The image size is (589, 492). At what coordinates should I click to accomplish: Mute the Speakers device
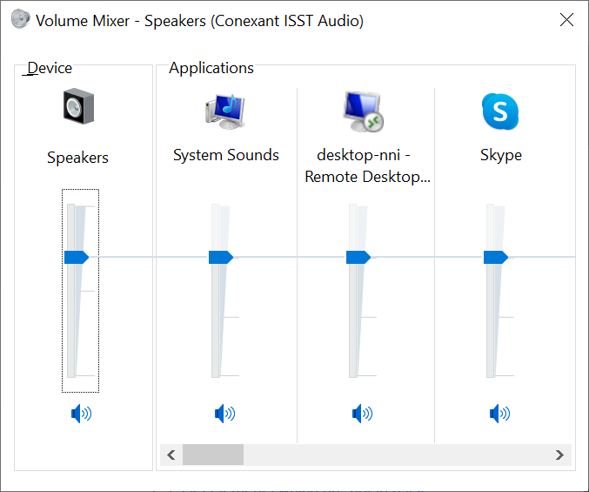tap(81, 414)
